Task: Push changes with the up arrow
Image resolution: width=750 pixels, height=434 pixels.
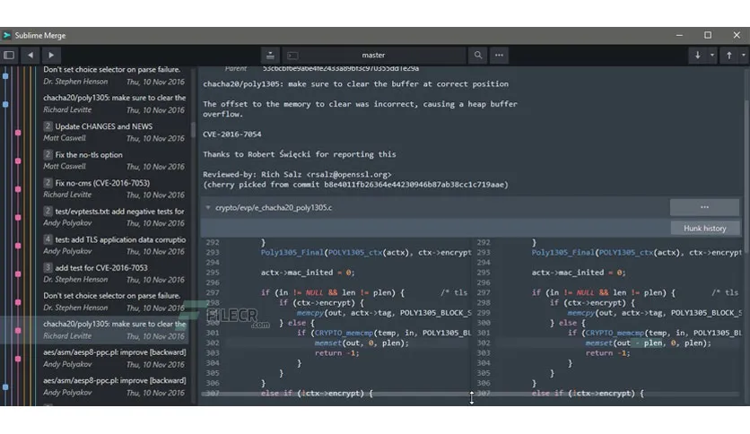Action: (729, 55)
